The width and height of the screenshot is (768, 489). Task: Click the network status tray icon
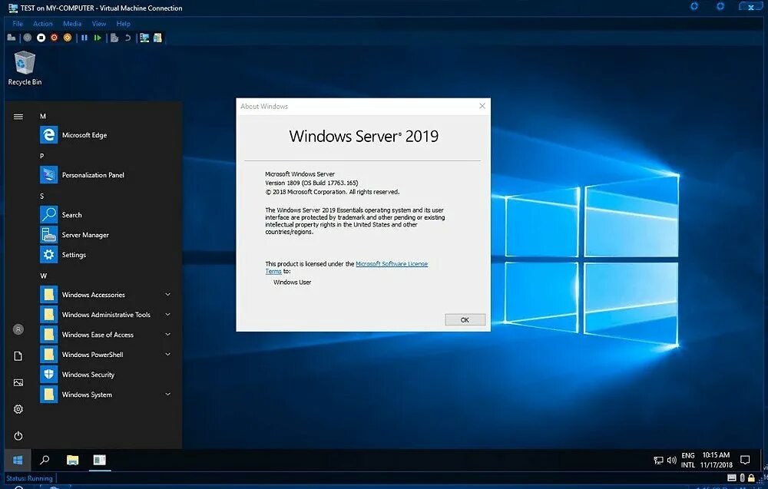tap(658, 460)
